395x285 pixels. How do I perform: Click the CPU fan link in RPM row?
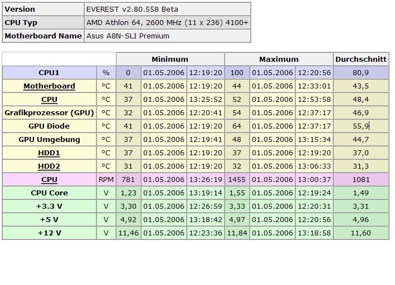(50, 179)
